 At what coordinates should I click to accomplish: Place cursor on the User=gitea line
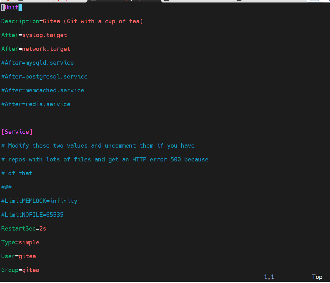[x=19, y=256]
